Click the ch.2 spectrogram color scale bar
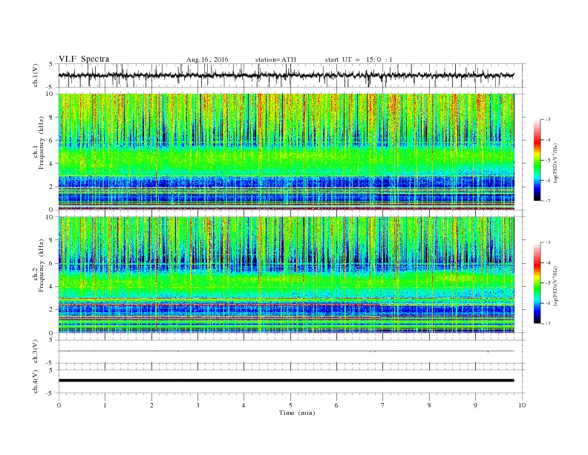588x455 pixels. pos(537,283)
